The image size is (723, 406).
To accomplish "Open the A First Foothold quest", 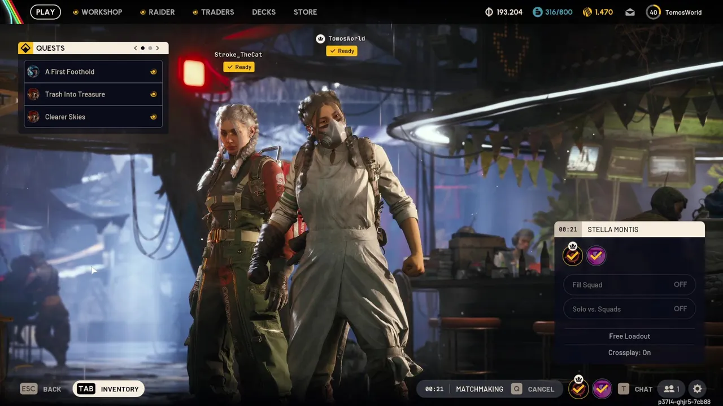I will coord(94,72).
